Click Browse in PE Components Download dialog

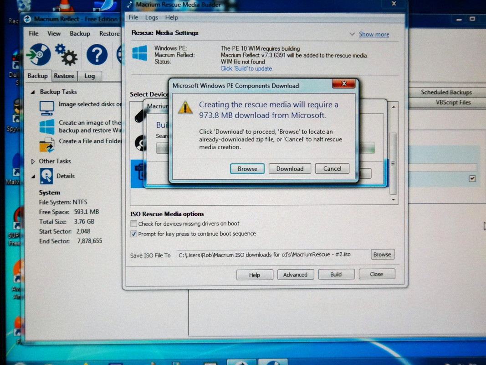pyautogui.click(x=247, y=169)
